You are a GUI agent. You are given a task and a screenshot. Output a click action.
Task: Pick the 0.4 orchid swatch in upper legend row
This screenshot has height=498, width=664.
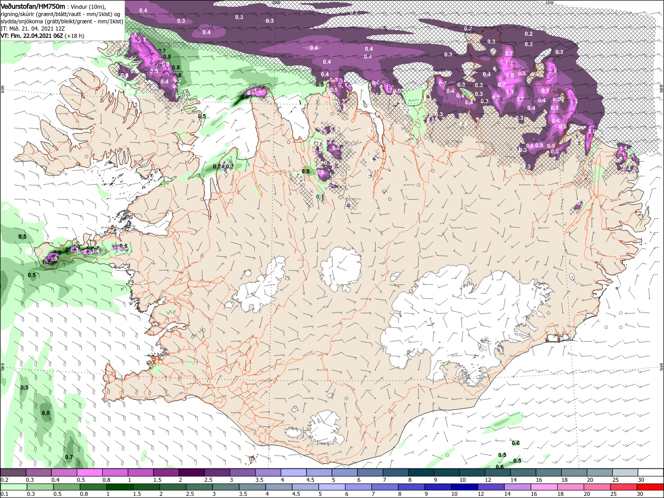64,473
